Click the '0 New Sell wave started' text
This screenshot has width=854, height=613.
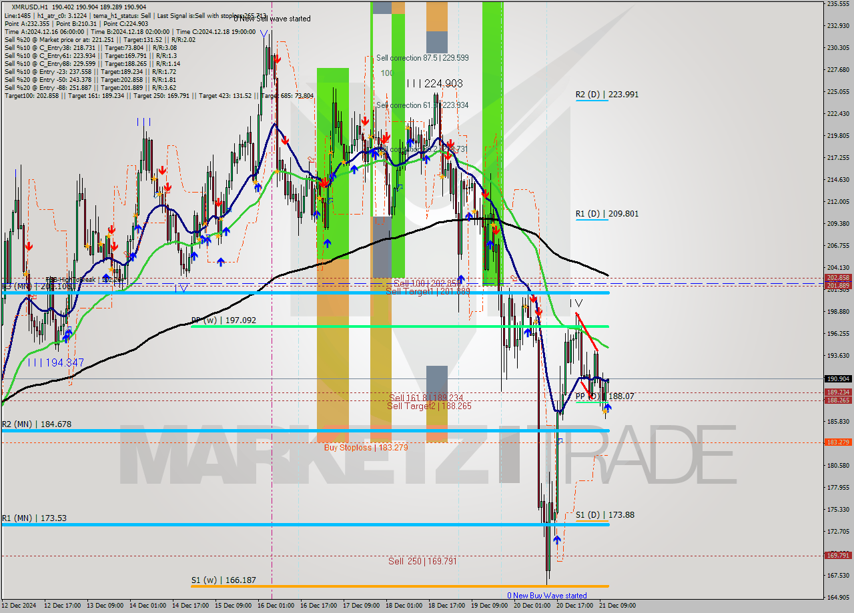272,19
